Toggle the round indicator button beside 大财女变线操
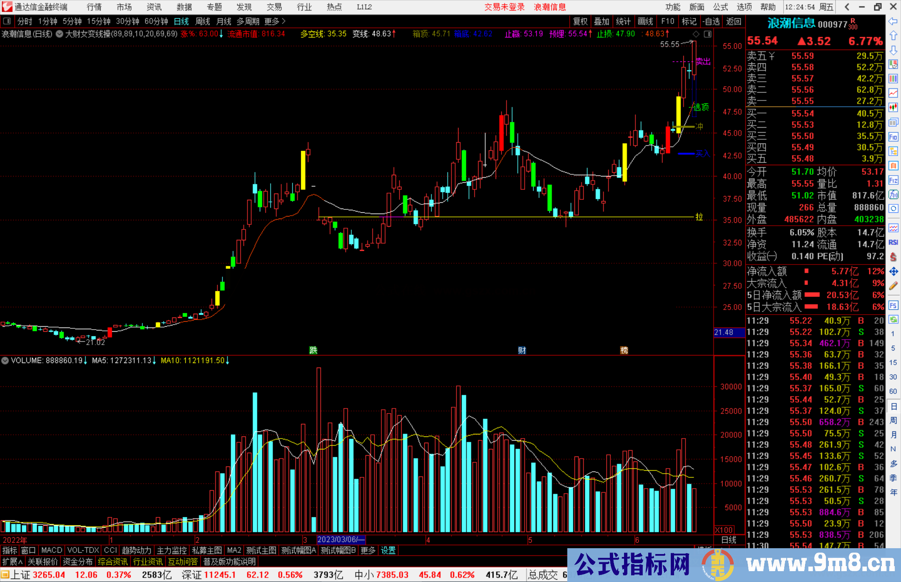The width and height of the screenshot is (901, 582). click(60, 34)
